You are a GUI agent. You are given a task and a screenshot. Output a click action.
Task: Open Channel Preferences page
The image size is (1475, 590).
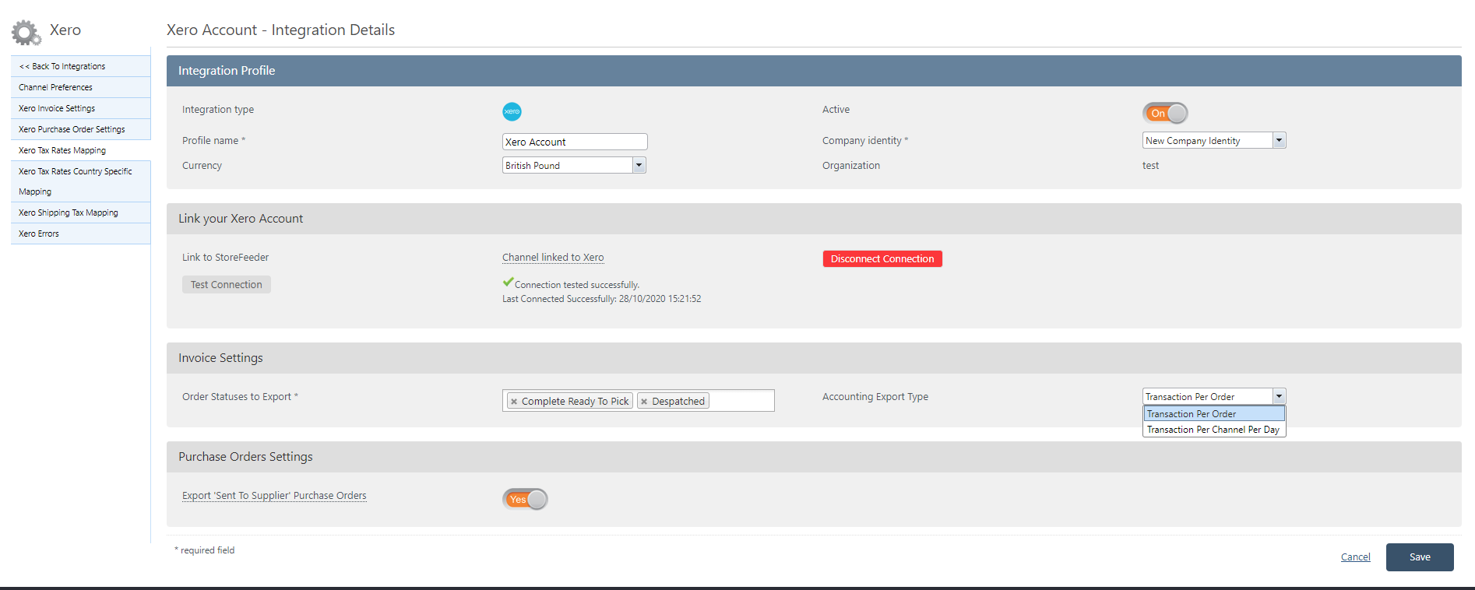[80, 87]
